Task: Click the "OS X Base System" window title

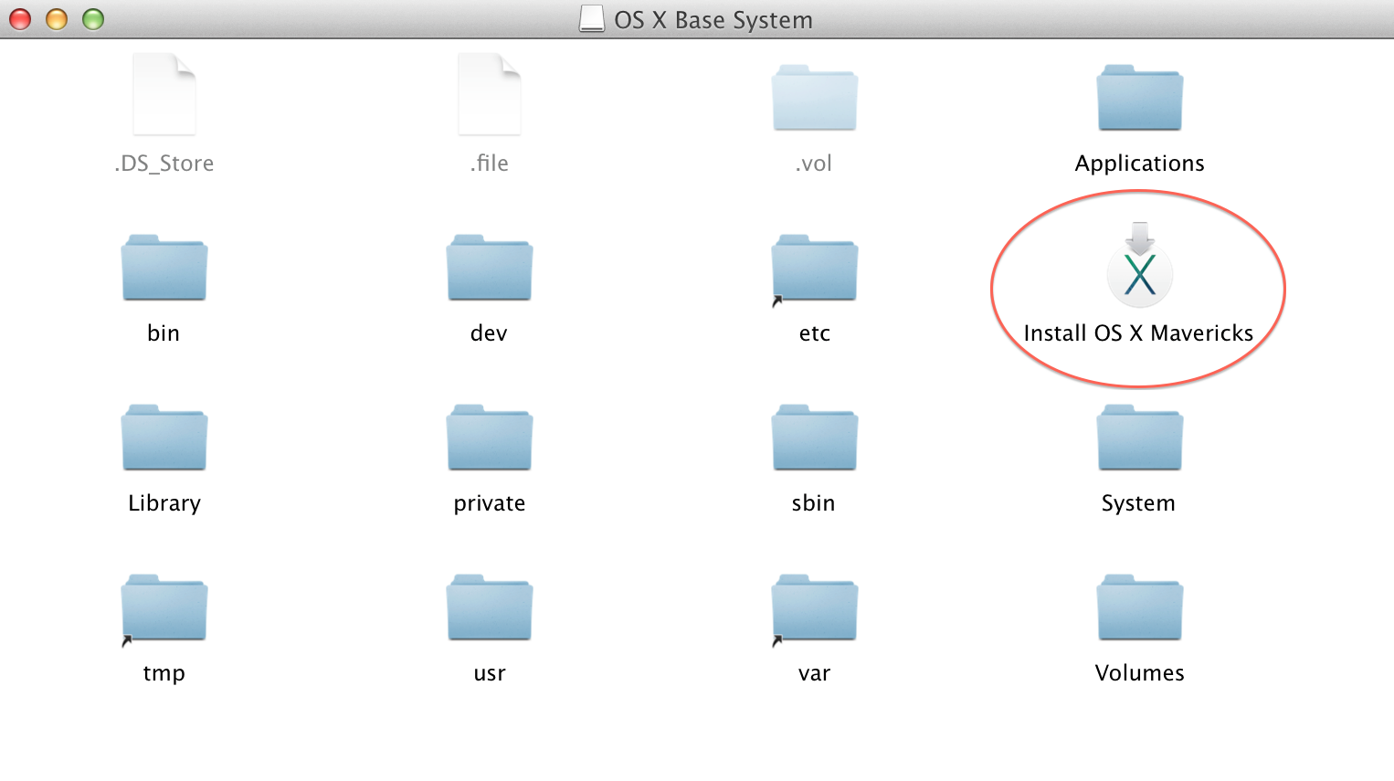Action: [713, 20]
